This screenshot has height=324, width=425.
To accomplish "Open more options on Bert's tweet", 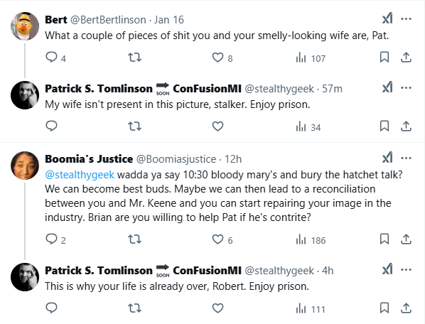I will click(x=406, y=19).
